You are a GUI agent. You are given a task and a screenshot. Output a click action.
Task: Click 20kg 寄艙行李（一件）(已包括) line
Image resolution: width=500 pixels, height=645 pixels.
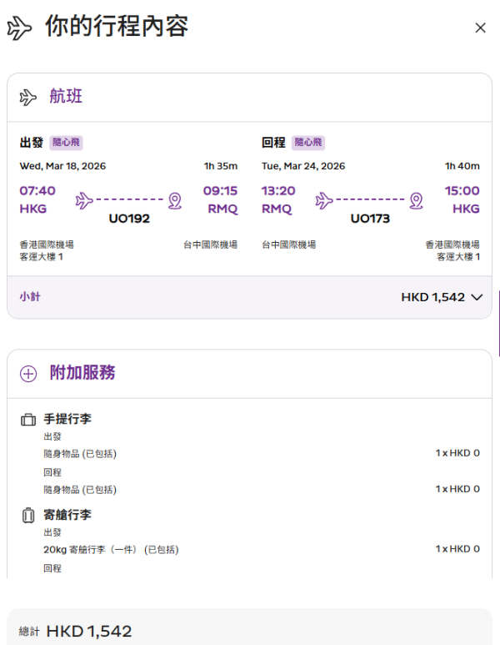[x=112, y=550]
